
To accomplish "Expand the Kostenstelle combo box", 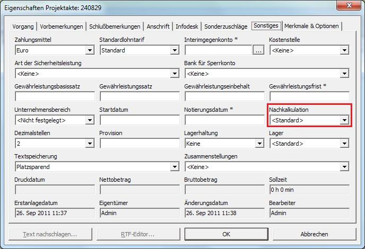I will (344, 50).
